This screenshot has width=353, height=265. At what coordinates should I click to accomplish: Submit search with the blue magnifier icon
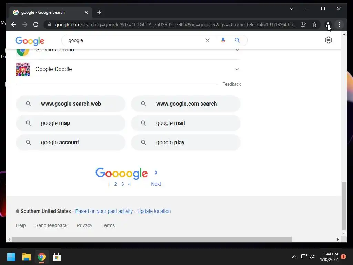coord(237,40)
